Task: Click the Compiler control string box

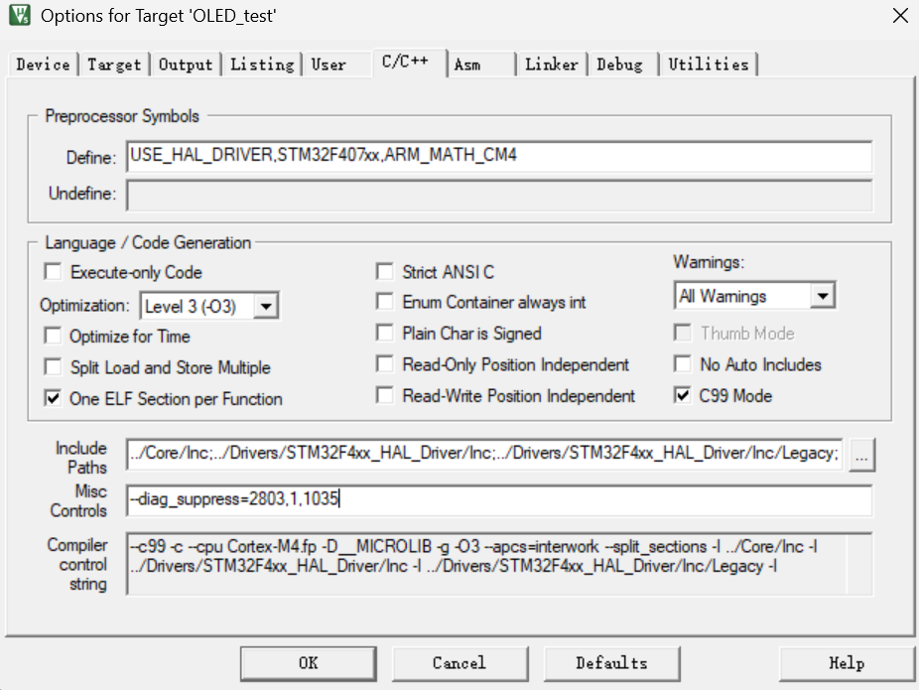Action: pos(499,563)
